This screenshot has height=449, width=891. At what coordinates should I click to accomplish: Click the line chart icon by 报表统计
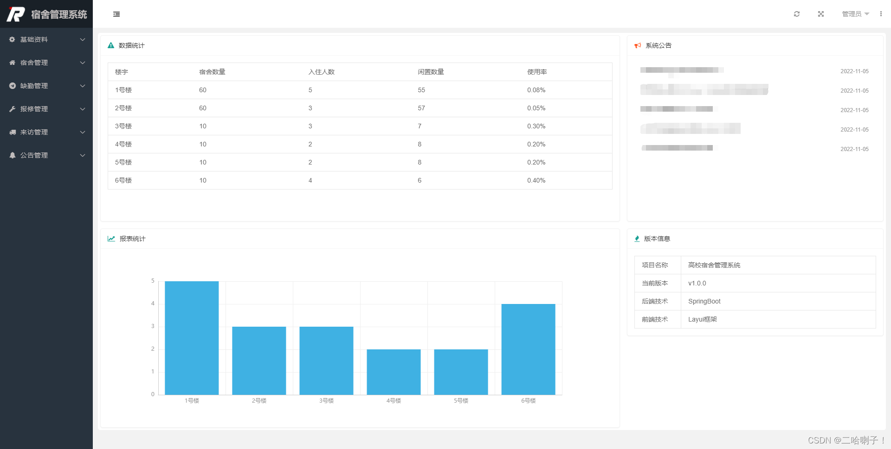coord(111,239)
